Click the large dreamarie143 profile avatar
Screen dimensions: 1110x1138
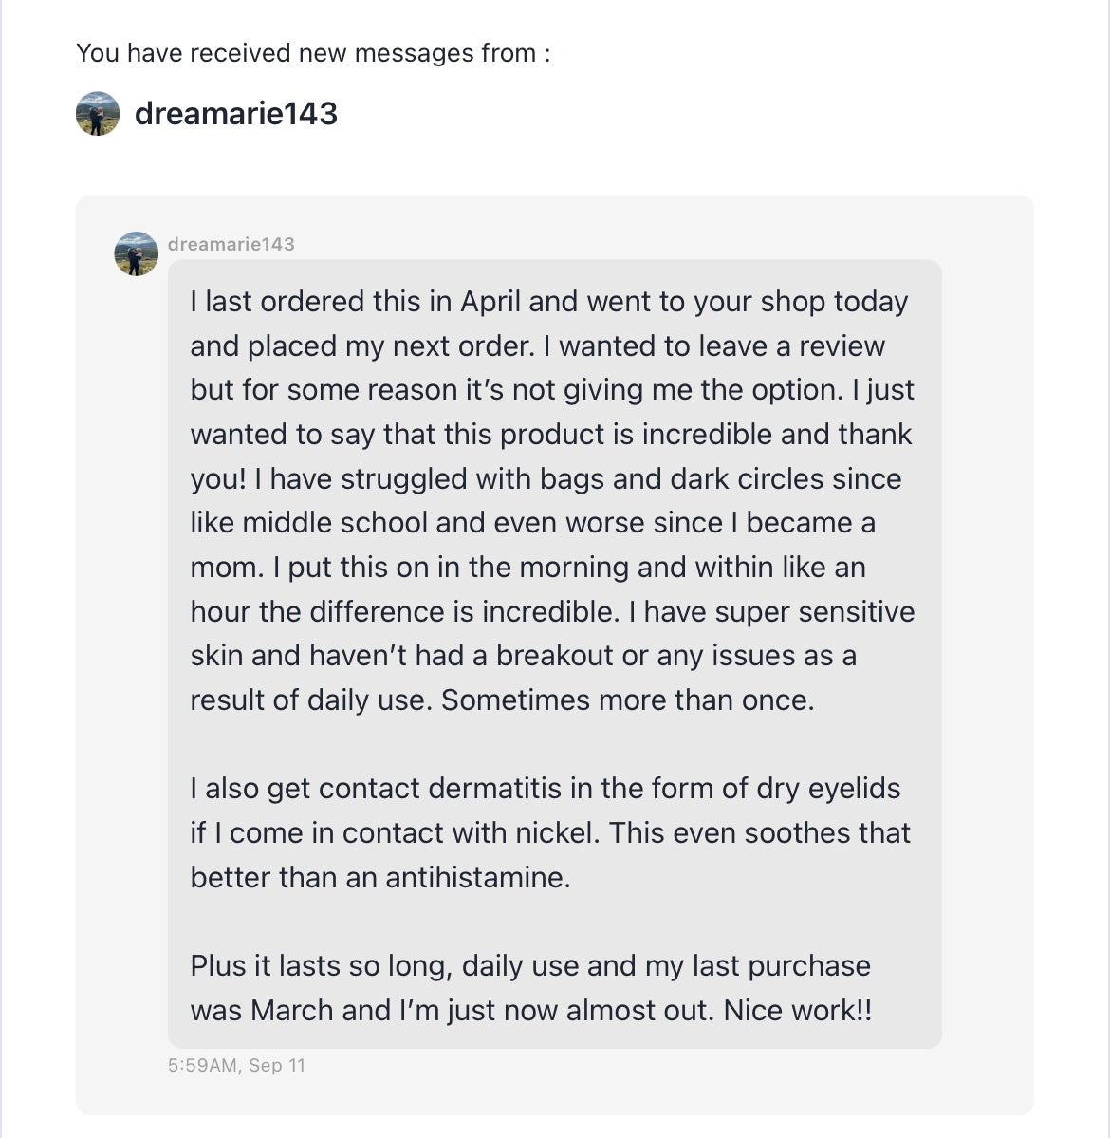click(x=98, y=114)
